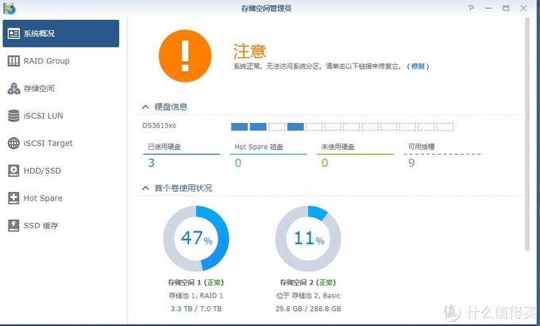Click the second filled drive slot
This screenshot has height=326, width=540.
(x=258, y=127)
